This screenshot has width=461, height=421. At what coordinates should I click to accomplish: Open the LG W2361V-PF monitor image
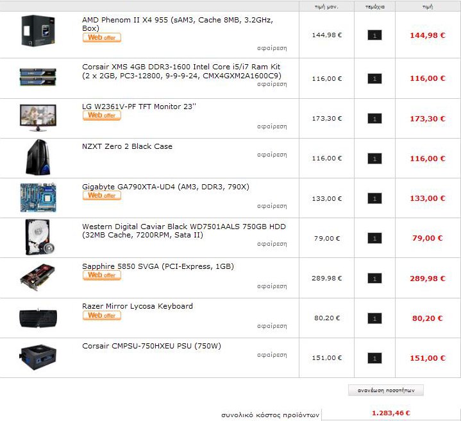tap(38, 117)
